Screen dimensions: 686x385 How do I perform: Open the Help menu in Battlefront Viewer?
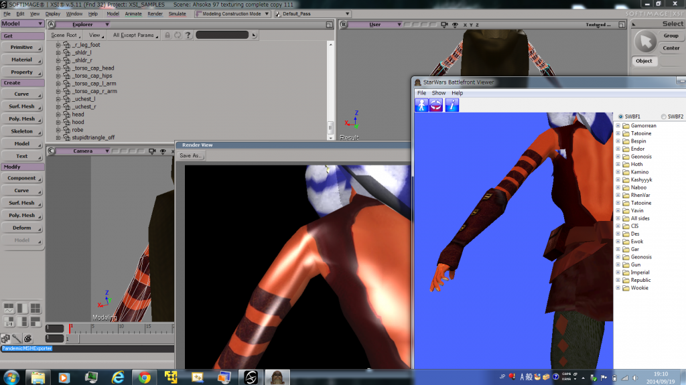[457, 93]
